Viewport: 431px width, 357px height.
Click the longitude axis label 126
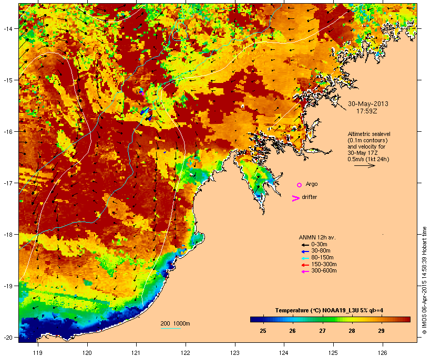(x=382, y=353)
